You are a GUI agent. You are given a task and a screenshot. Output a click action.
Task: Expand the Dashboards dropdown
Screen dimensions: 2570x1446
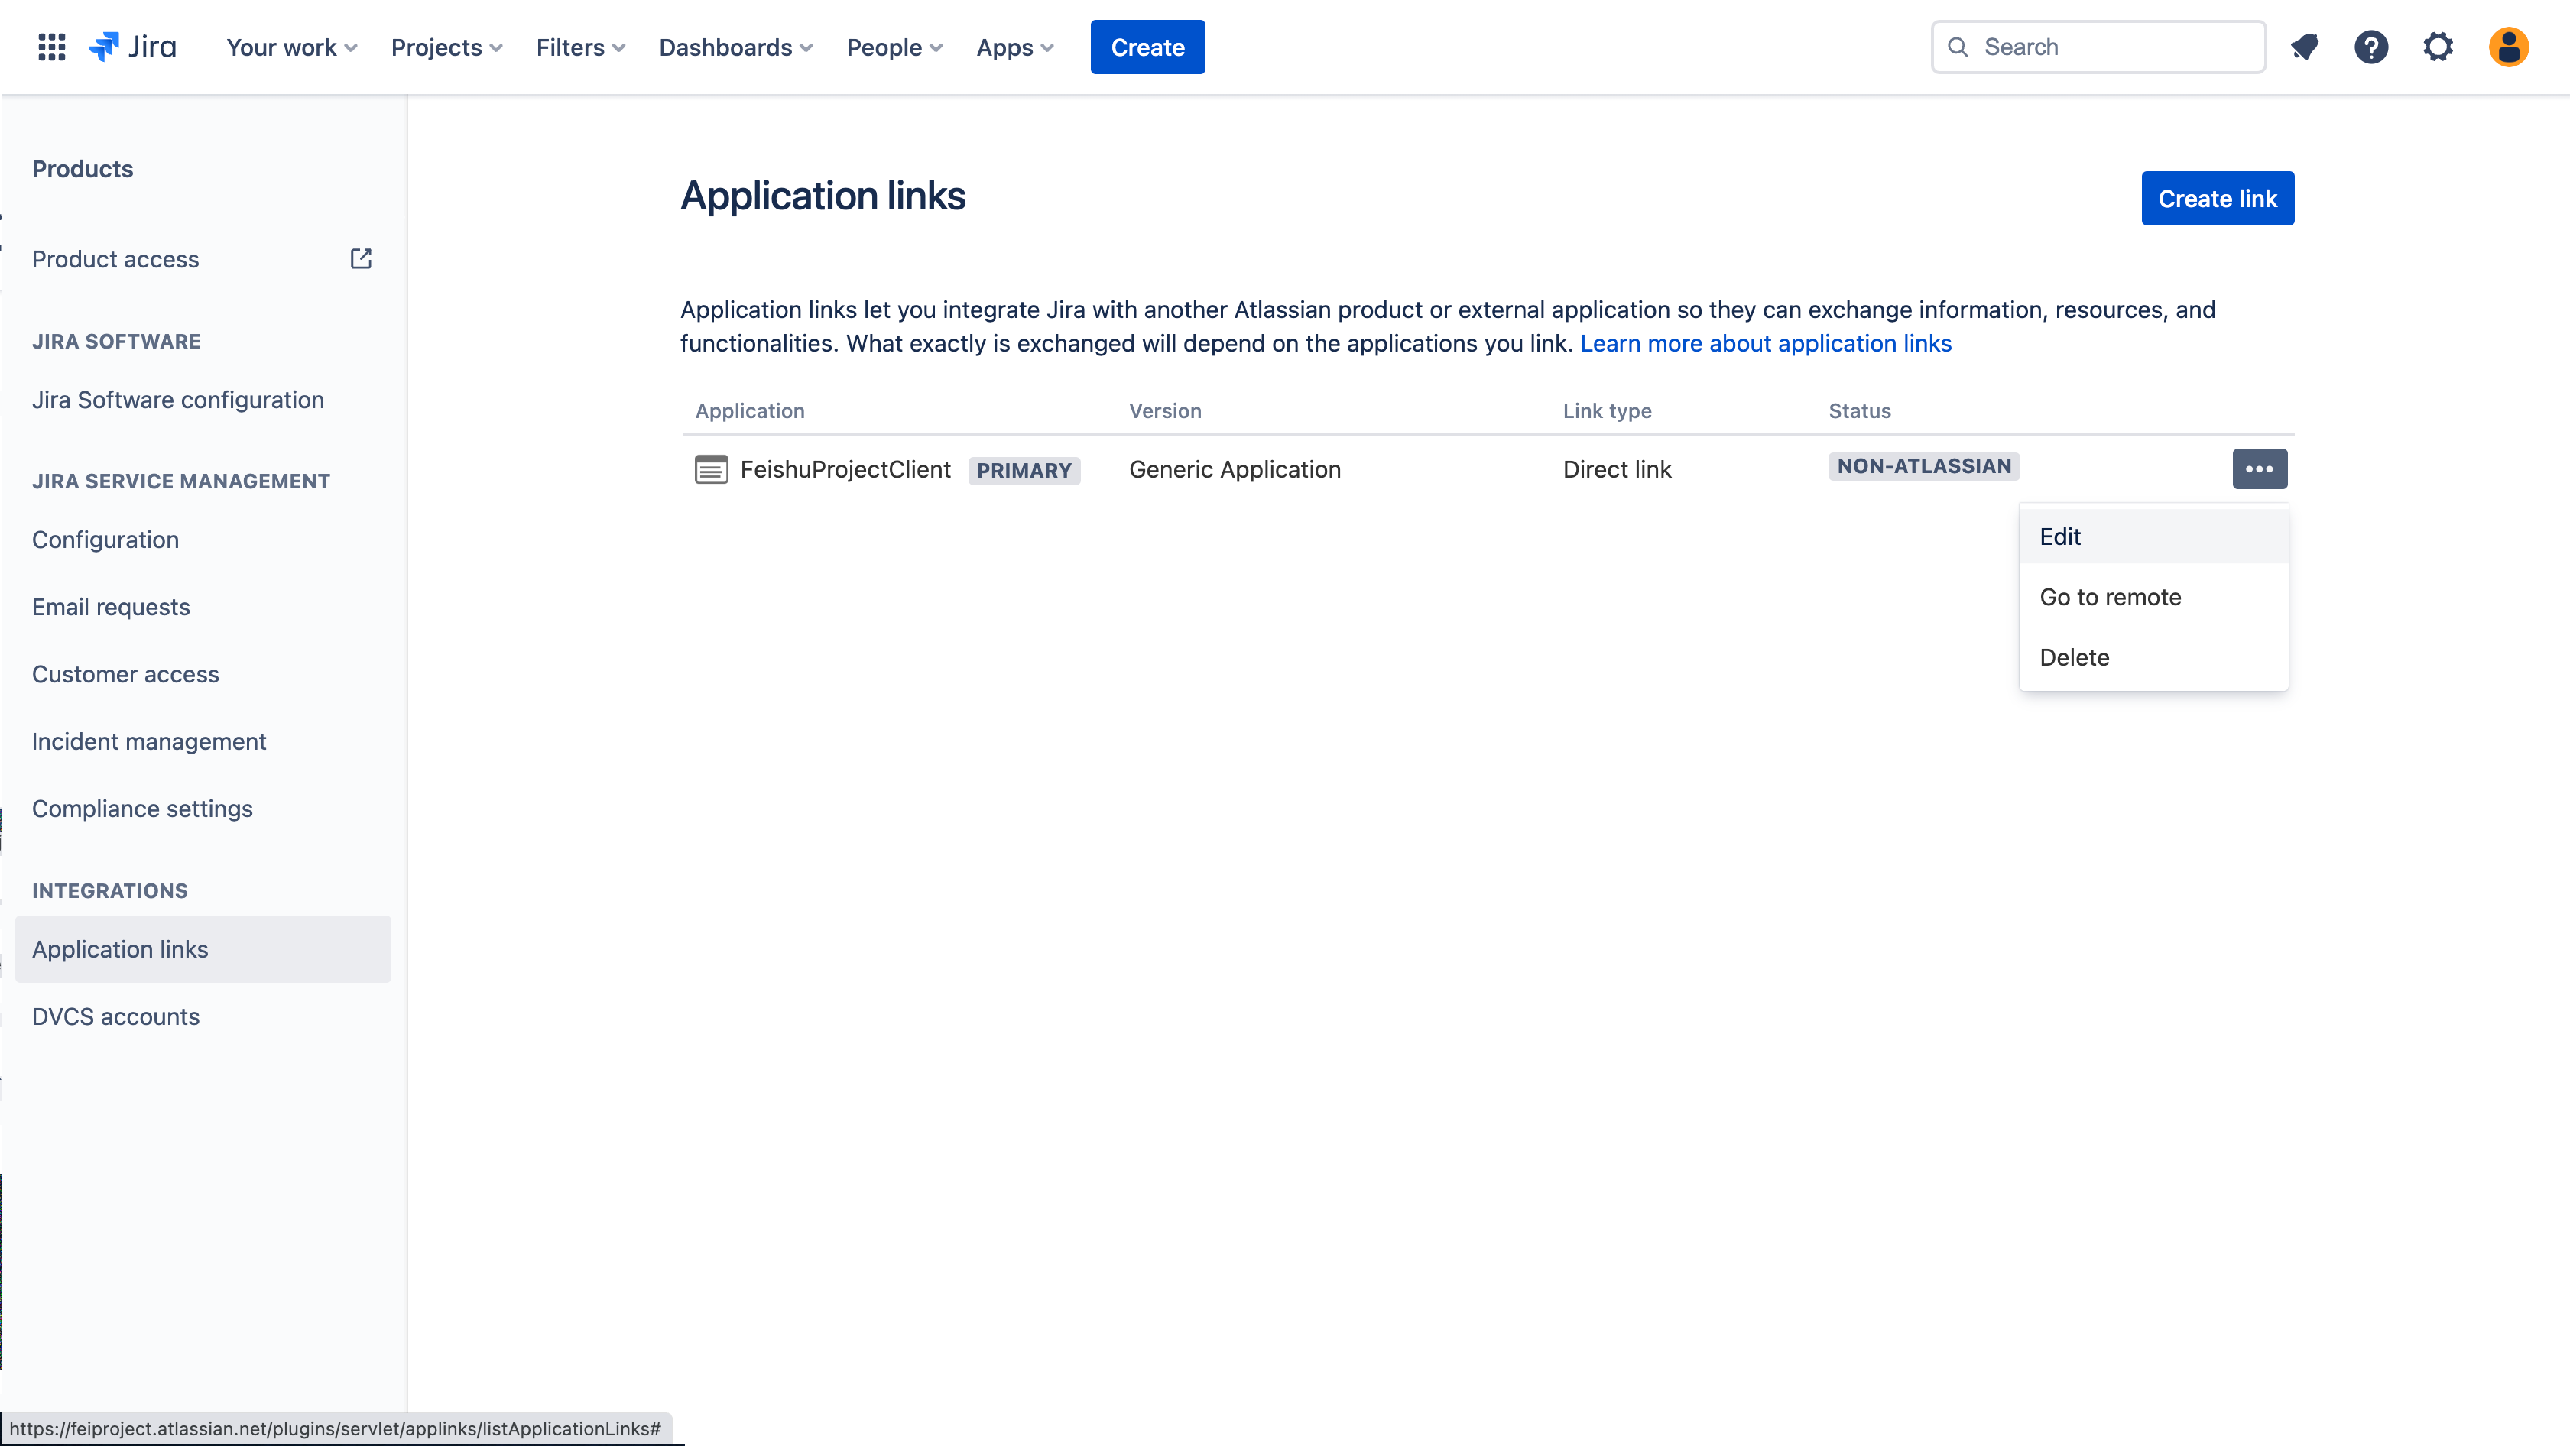click(x=736, y=47)
